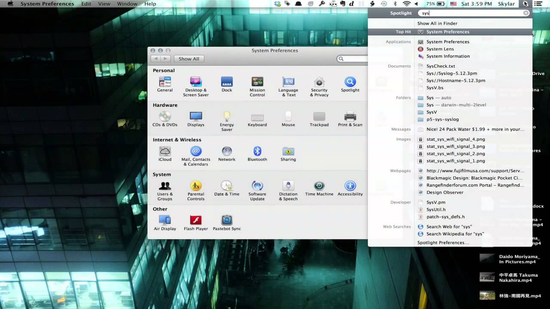This screenshot has width=550, height=309.
Task: Open Pastebot Sync preferences
Action: [x=226, y=220]
